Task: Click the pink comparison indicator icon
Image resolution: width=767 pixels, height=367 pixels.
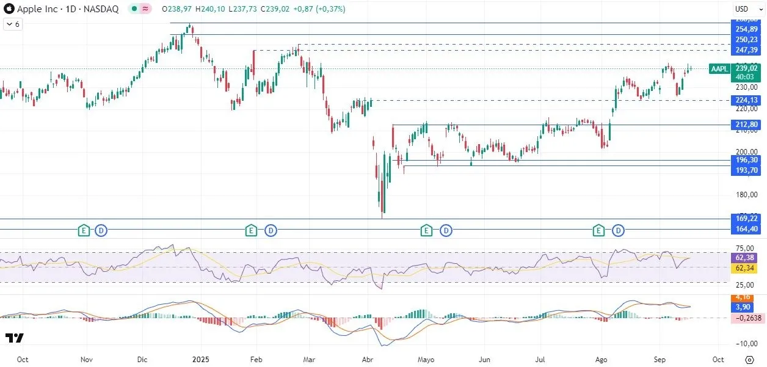Action: (x=145, y=9)
